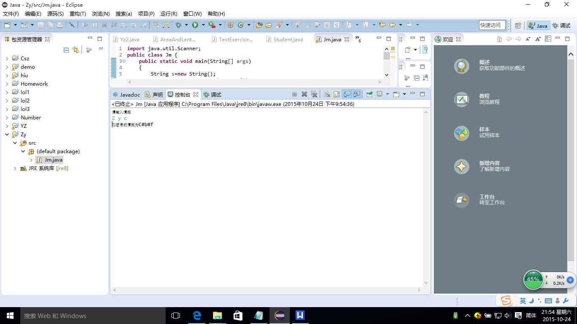
Task: Open the Run button dropdown arrow
Action: [203, 25]
